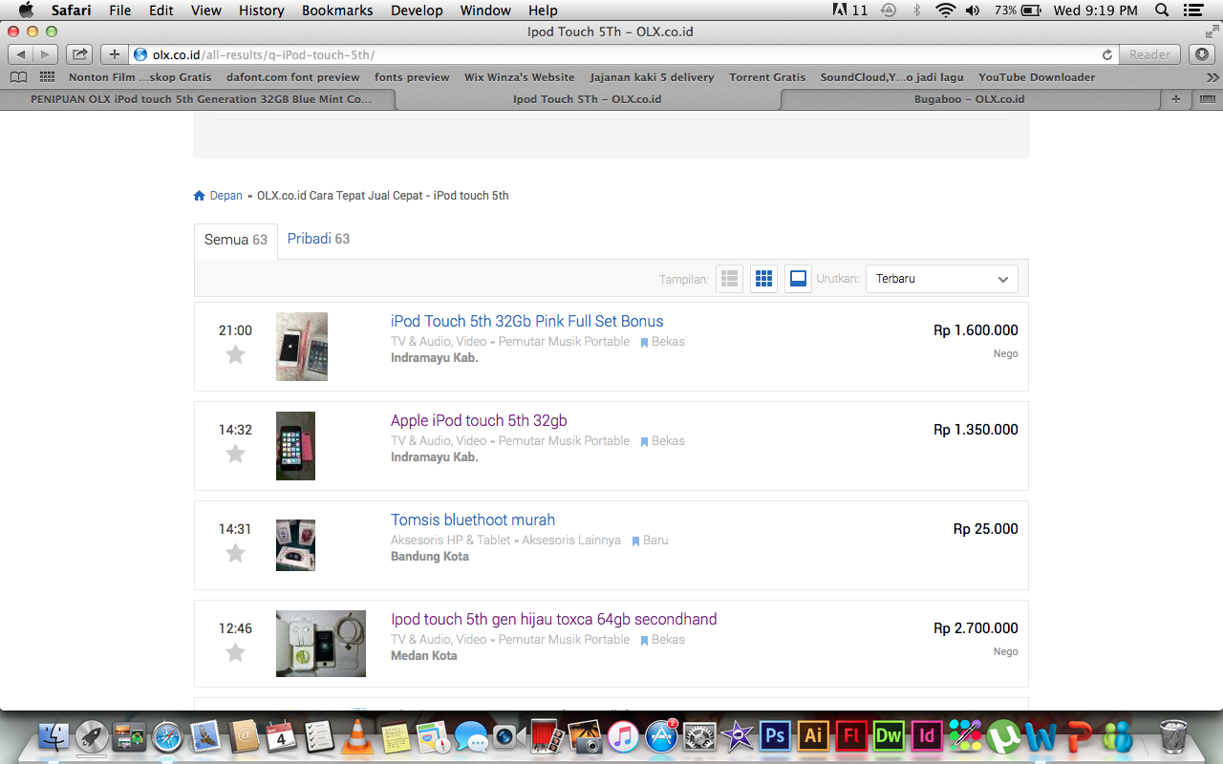The image size is (1223, 764).
Task: Open the 'Nonton Film ...skop Gratis' bookmark
Action: point(140,77)
